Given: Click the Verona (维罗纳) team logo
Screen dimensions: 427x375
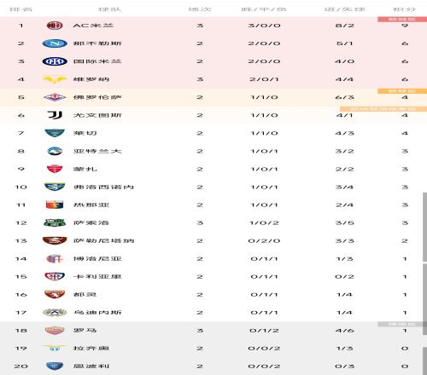Looking at the screenshot, I should coord(55,79).
